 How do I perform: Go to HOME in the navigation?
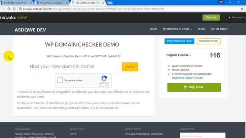[x=153, y=29]
